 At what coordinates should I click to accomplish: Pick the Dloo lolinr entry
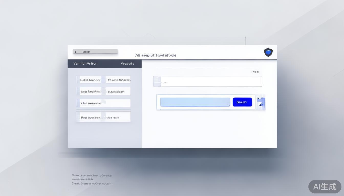pos(113,117)
